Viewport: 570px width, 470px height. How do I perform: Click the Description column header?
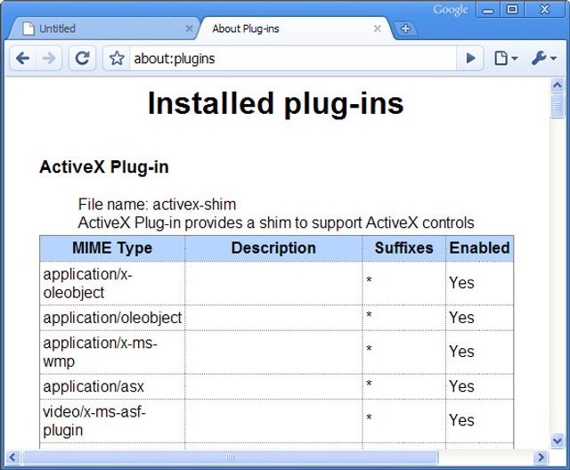point(273,248)
